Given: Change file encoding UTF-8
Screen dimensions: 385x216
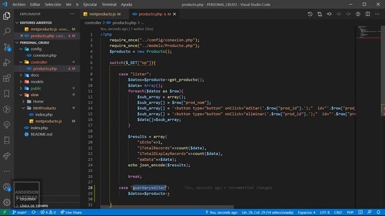Looking at the screenshot, I should click(x=325, y=212).
